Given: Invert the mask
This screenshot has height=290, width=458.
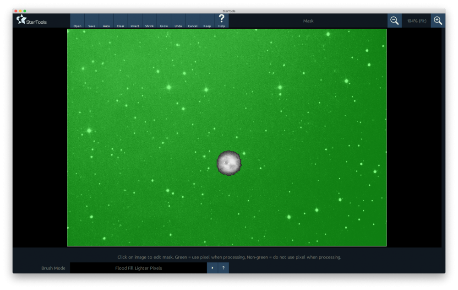Looking at the screenshot, I should tap(135, 21).
